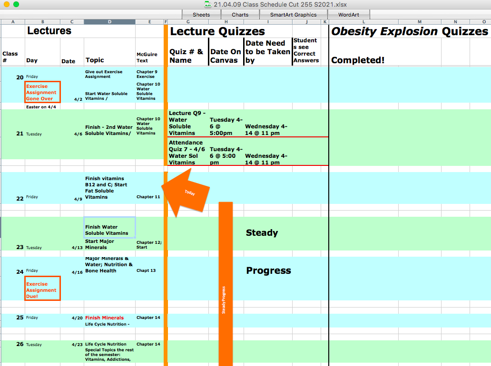Click the xlsx document icon in title bar
This screenshot has height=366, width=491.
(208, 4)
